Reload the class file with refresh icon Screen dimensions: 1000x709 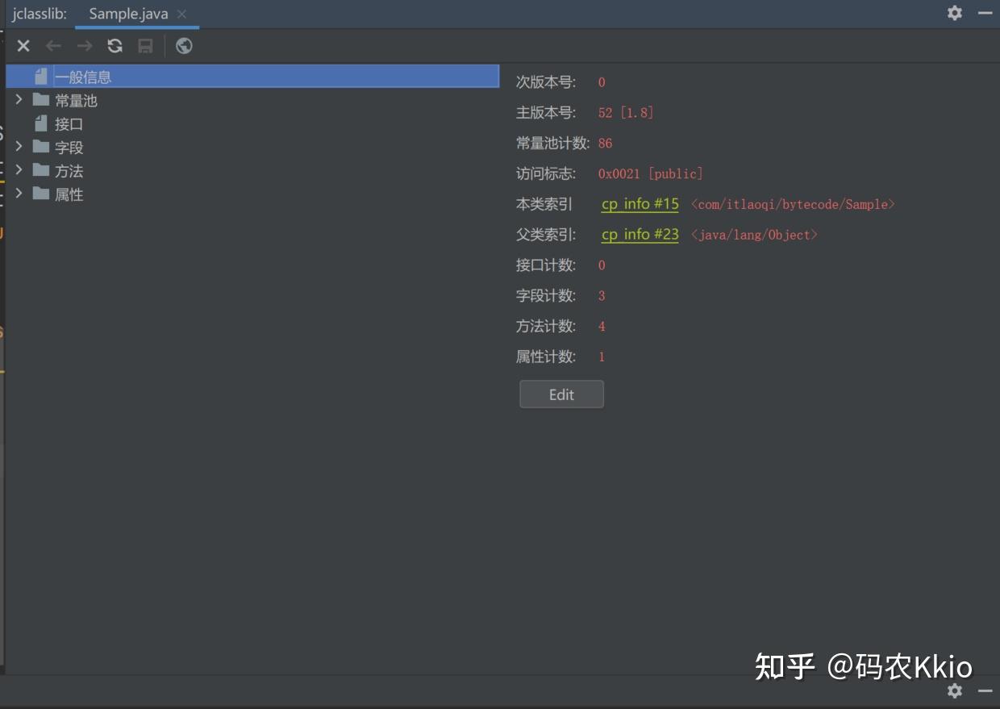tap(115, 46)
